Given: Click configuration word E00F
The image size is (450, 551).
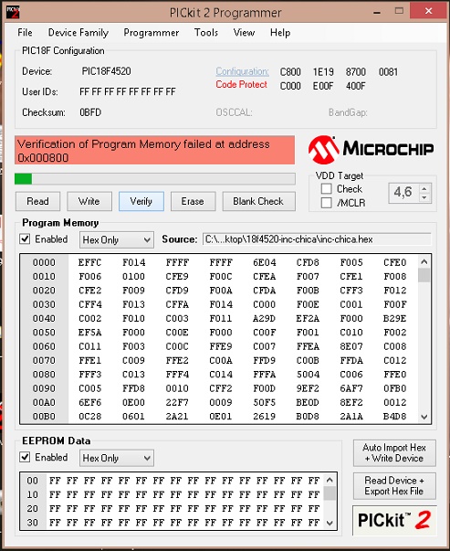Looking at the screenshot, I should click(x=323, y=86).
